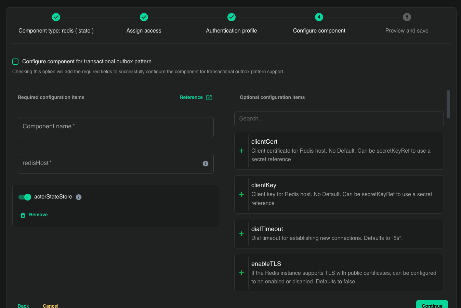Select the Preview and save step label
Screen dimensions: 461x308
click(x=407, y=31)
